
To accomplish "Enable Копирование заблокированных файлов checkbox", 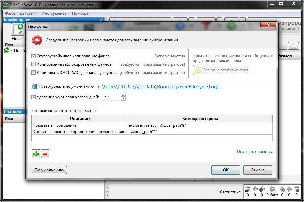I will coord(33,64).
